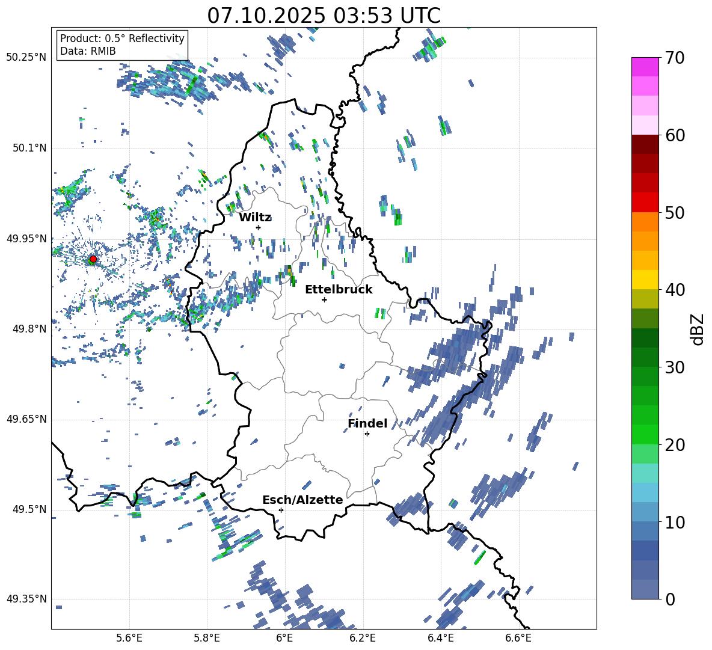Screen dimensions: 712x650
Task: Click the 49.5°N latitude label
Action: [x=29, y=509]
